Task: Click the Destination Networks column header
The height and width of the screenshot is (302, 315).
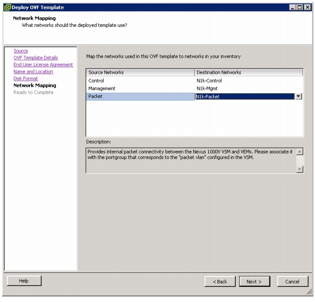Action: [248, 72]
